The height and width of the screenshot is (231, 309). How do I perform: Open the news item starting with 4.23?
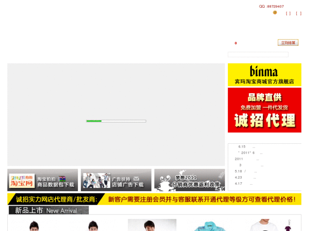(245, 177)
